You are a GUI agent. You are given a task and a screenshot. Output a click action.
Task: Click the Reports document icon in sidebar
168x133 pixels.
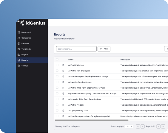click(19, 60)
